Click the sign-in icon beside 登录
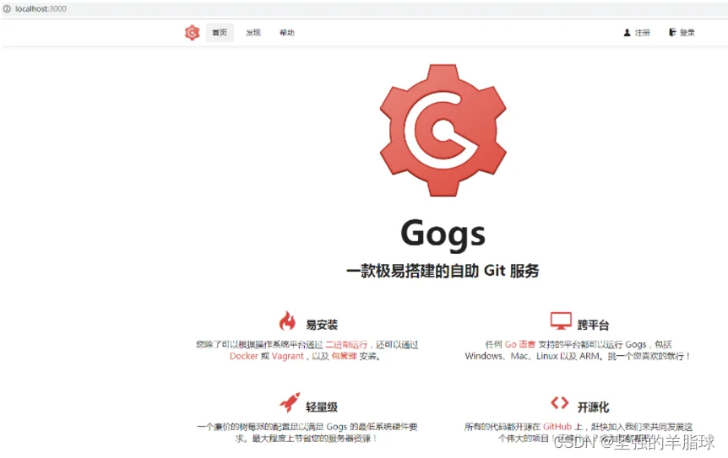The image size is (728, 458). click(x=671, y=32)
